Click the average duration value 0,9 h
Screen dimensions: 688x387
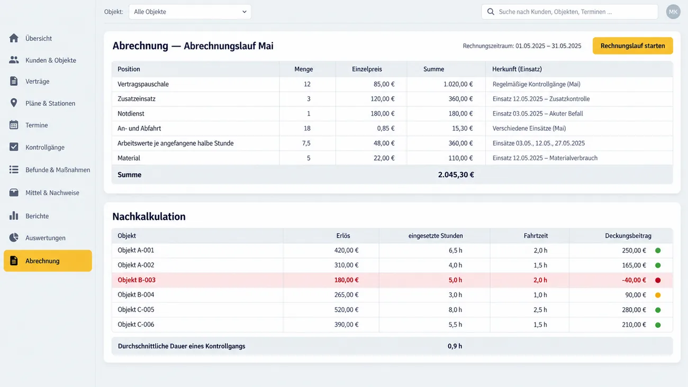coord(455,346)
